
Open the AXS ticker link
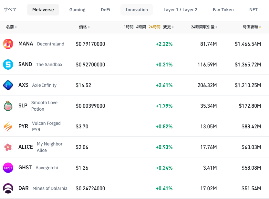tap(23, 85)
